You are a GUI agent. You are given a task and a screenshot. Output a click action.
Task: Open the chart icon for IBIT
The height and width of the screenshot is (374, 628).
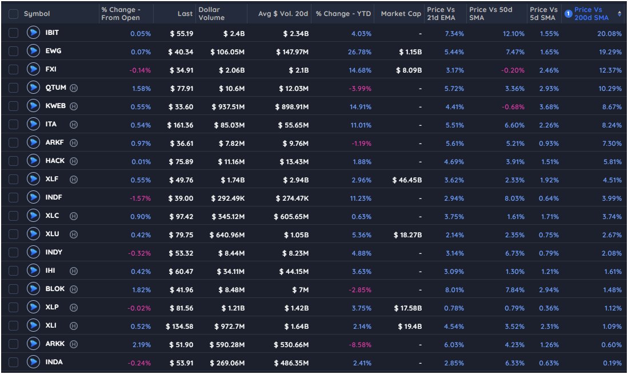pos(33,33)
